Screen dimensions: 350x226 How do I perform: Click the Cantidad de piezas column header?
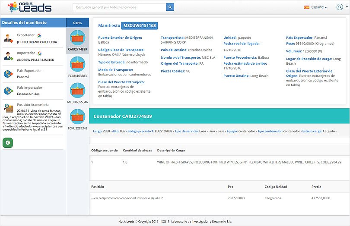tap(137, 151)
